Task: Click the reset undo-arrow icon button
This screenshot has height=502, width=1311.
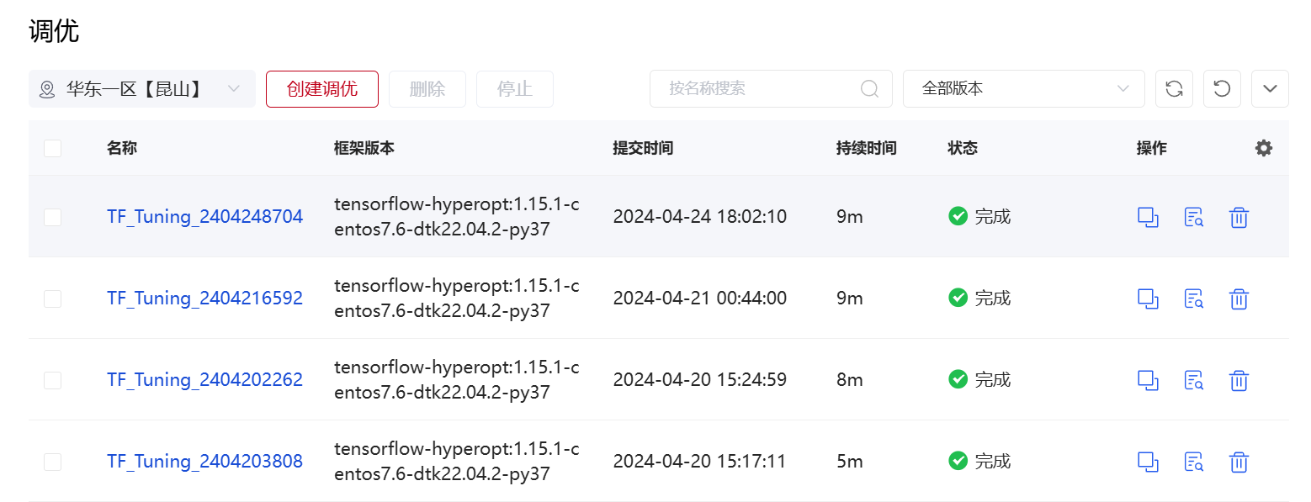Action: coord(1222,89)
